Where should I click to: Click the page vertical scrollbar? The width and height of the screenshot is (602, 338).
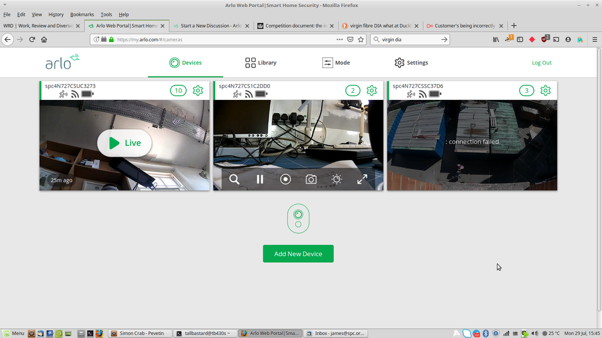click(x=599, y=180)
